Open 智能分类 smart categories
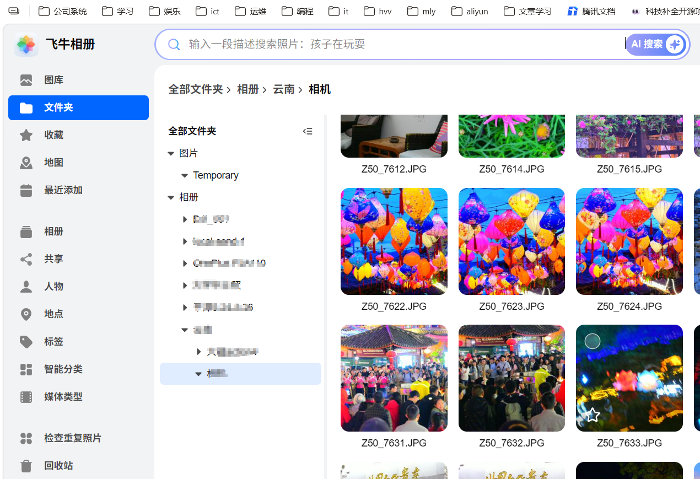Viewport: 700px width, 479px height. coord(78,369)
